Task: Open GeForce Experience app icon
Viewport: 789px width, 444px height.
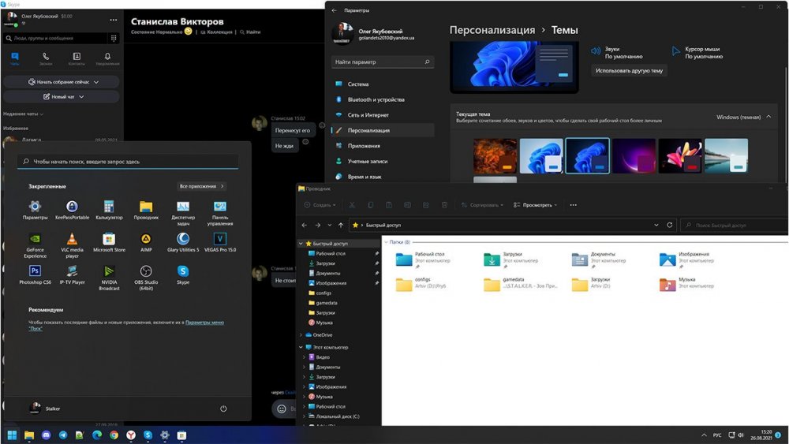Action: 35,239
